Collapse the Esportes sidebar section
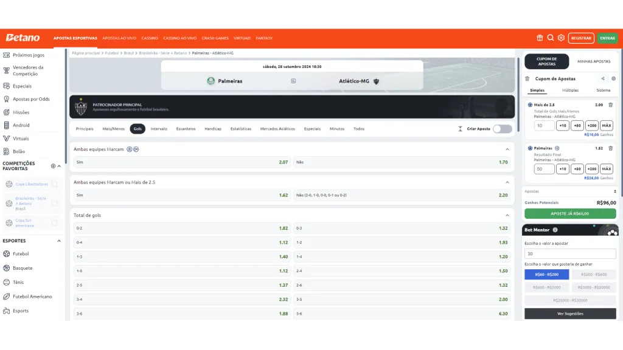The height and width of the screenshot is (350, 623). 59,241
